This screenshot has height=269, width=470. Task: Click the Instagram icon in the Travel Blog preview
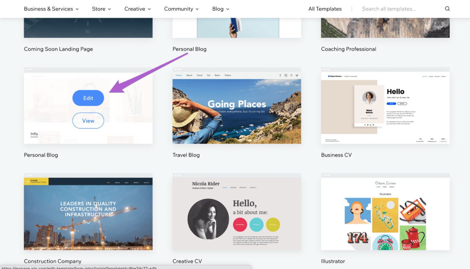coord(286,75)
